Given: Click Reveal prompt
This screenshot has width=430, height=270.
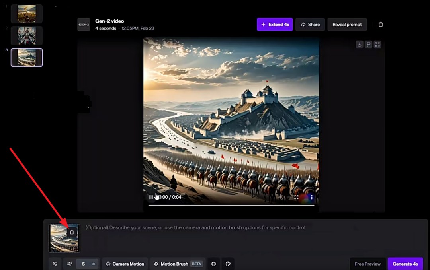Looking at the screenshot, I should coord(347,25).
